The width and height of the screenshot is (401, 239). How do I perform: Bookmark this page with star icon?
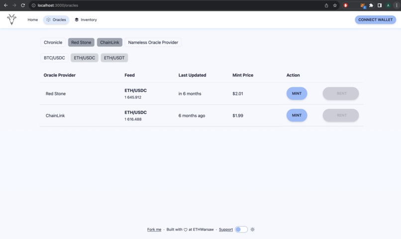click(x=335, y=5)
